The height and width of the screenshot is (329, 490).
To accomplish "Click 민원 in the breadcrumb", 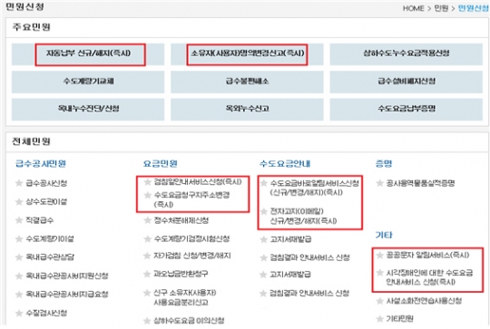I will coord(441,8).
